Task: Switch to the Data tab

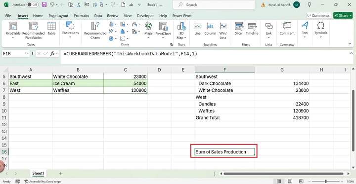Action: click(98, 16)
